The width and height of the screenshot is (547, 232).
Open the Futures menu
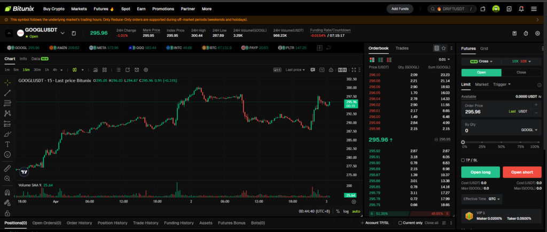point(104,9)
